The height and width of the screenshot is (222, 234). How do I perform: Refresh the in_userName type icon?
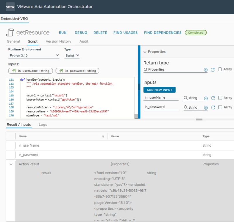click(x=213, y=98)
